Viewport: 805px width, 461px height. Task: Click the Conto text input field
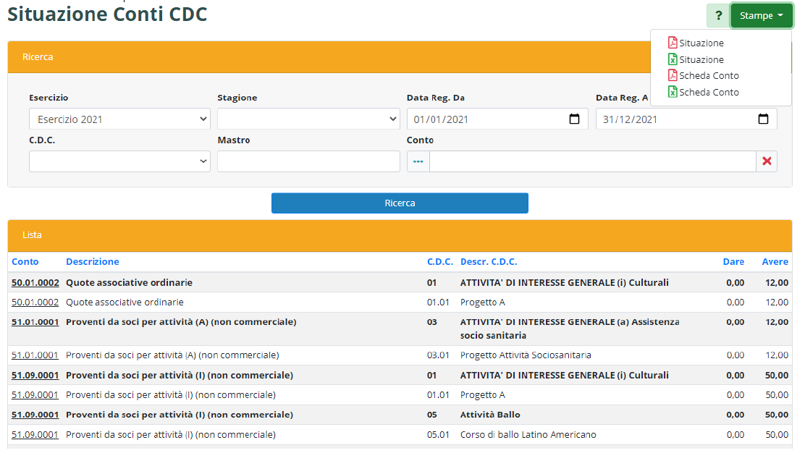[x=592, y=161]
